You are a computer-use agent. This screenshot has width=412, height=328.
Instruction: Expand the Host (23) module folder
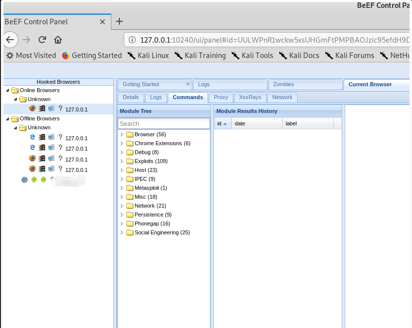[x=122, y=170]
